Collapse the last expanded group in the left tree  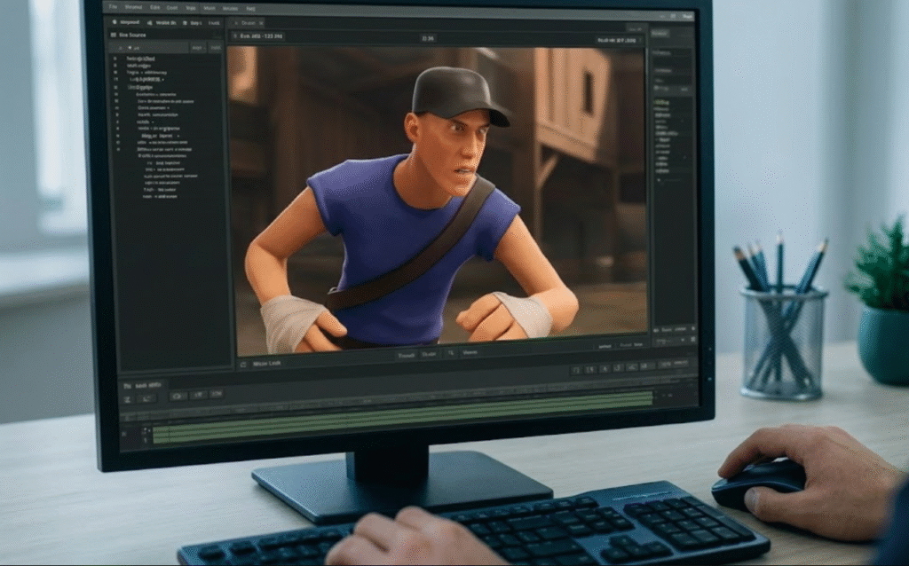click(115, 148)
